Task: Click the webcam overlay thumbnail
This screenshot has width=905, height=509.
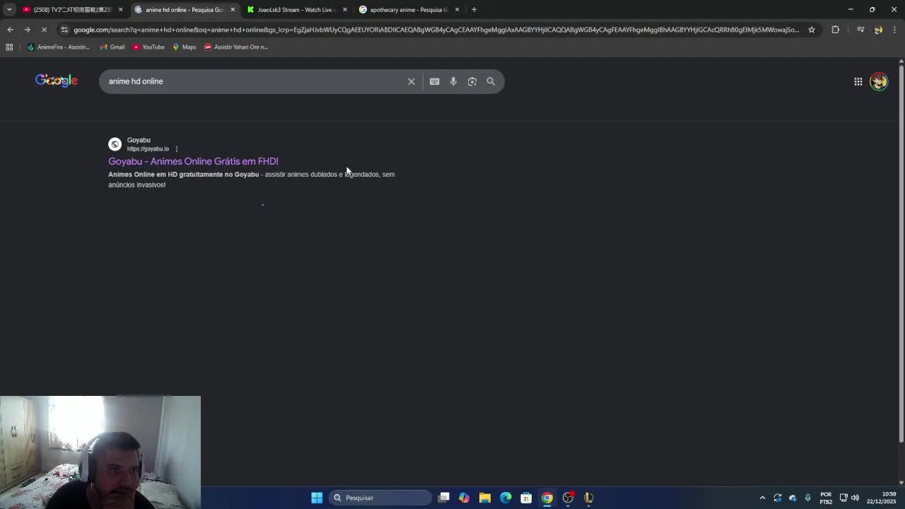Action: click(100, 452)
